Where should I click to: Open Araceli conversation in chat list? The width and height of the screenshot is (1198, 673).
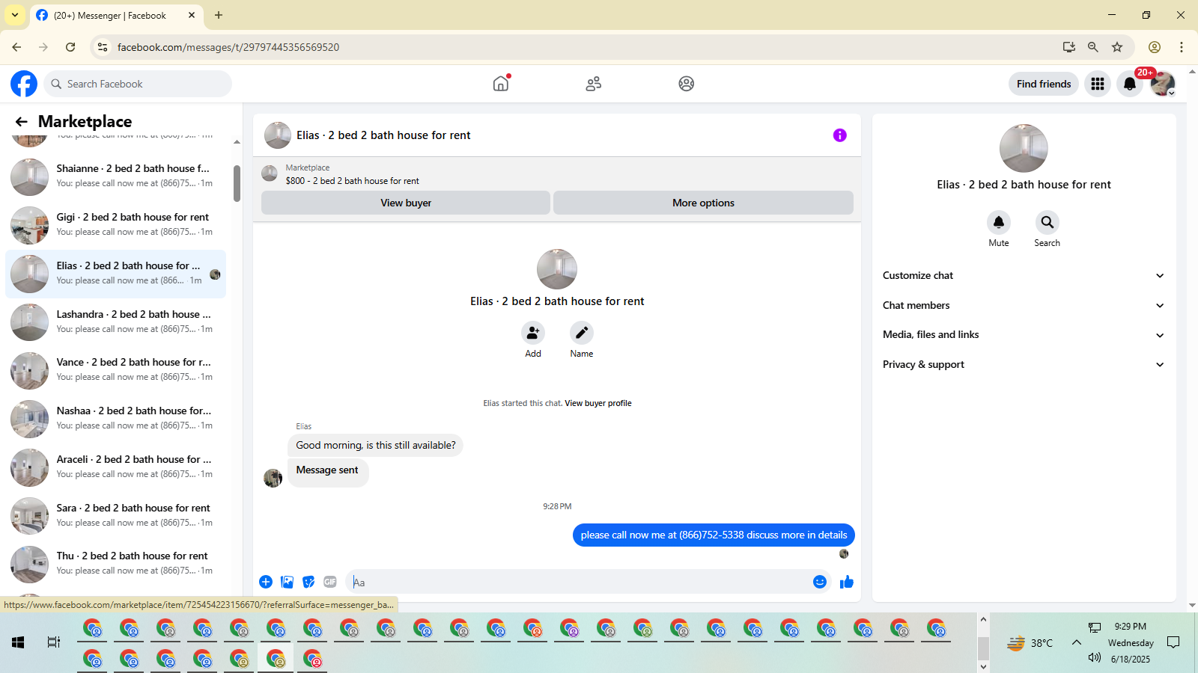pos(116,467)
